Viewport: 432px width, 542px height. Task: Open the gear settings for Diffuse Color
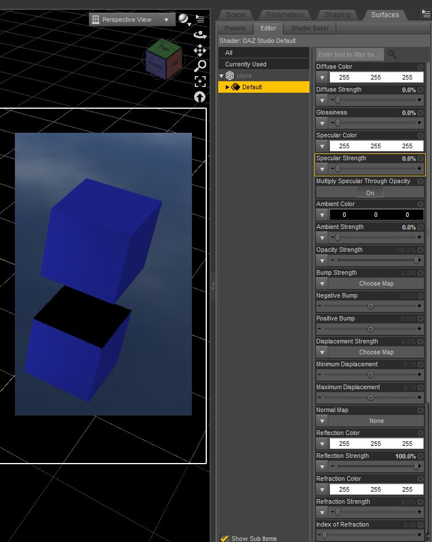coord(421,67)
